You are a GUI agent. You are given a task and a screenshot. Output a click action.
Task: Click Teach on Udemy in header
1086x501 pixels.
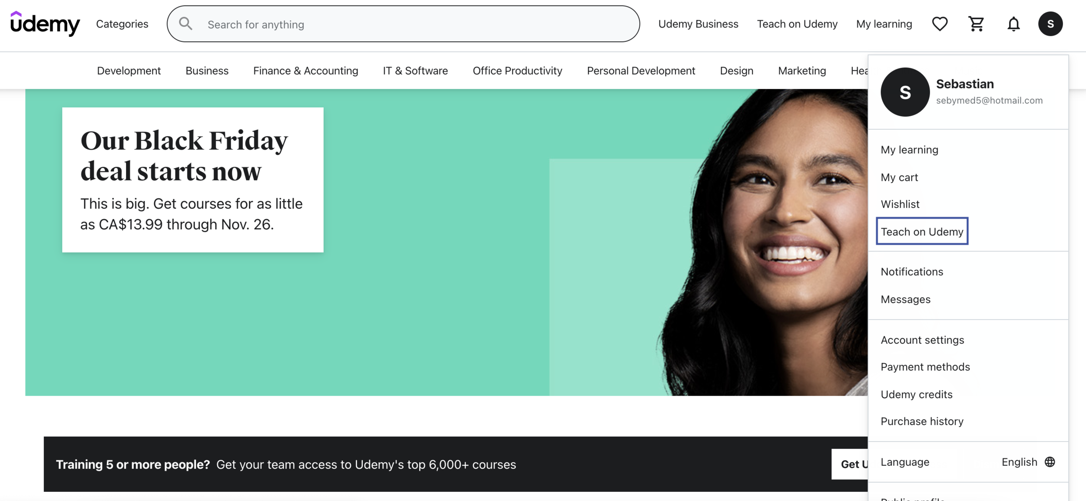pos(797,24)
